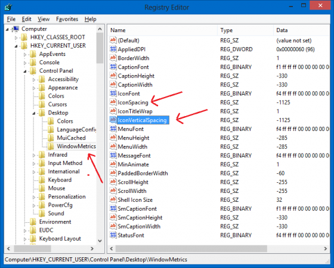This screenshot has height=268, width=334.
Task: Click the values pane horizontal scrollbar thumb
Action: 191,248
